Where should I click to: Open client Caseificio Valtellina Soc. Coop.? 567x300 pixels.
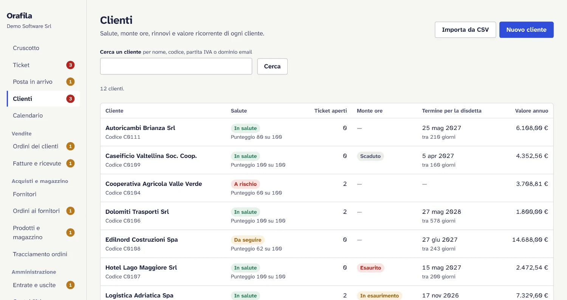(151, 156)
